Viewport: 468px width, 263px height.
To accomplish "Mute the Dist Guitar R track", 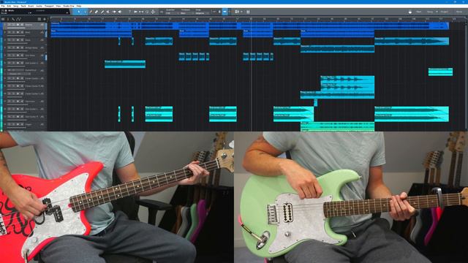I will click(x=9, y=117).
